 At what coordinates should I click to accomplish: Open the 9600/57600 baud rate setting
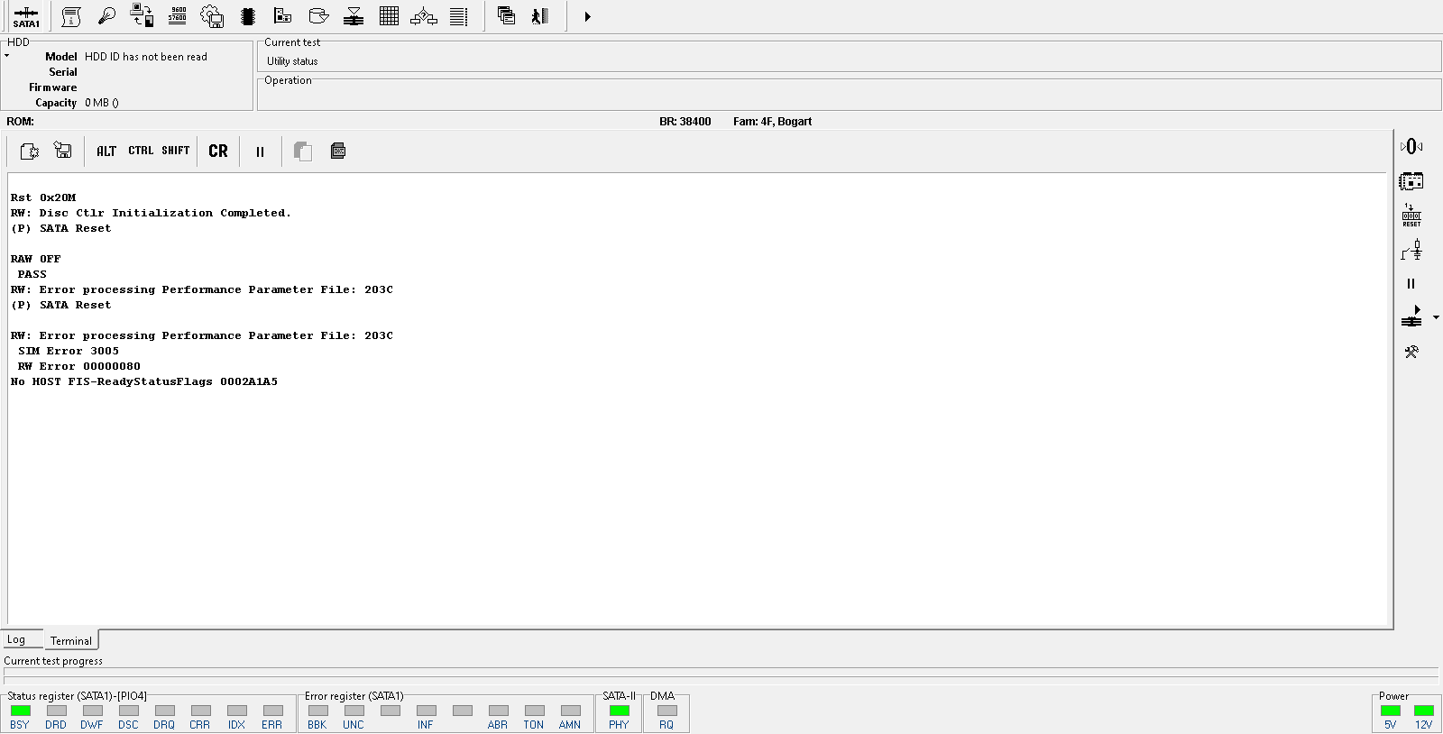(178, 16)
